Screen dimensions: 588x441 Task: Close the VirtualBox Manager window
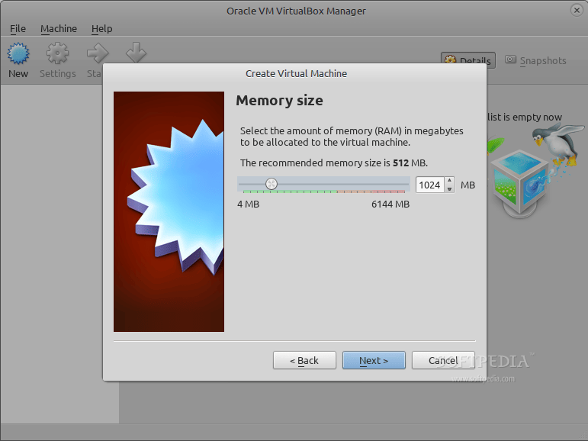coord(577,10)
